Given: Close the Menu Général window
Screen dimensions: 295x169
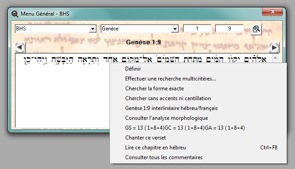Looking at the screenshot, I should point(272,12).
